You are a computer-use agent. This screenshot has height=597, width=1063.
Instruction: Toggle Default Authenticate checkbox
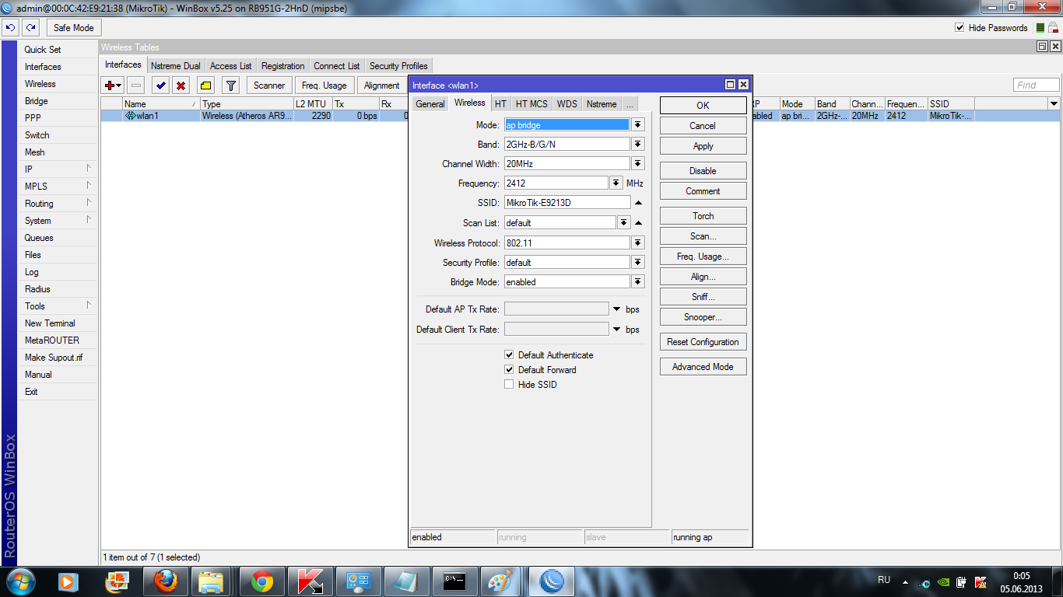click(x=509, y=355)
